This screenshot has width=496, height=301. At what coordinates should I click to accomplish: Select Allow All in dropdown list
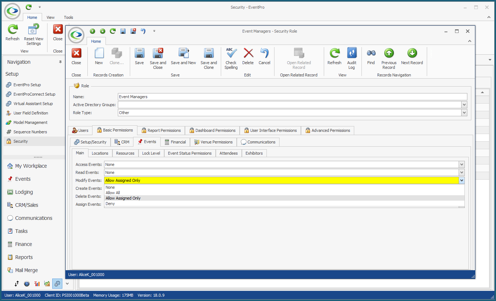click(x=284, y=193)
